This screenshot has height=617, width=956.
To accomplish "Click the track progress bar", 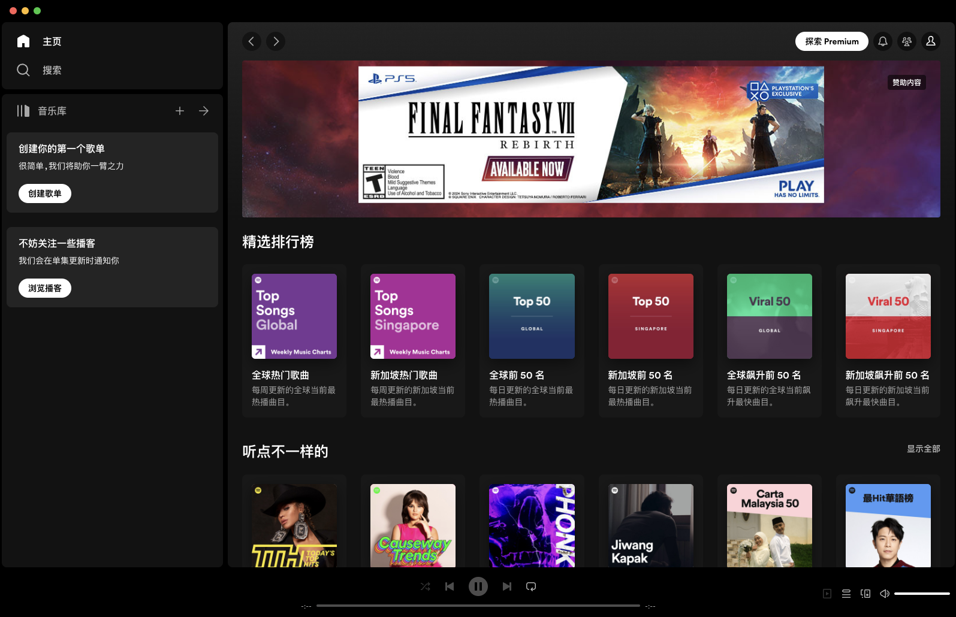I will click(x=478, y=606).
